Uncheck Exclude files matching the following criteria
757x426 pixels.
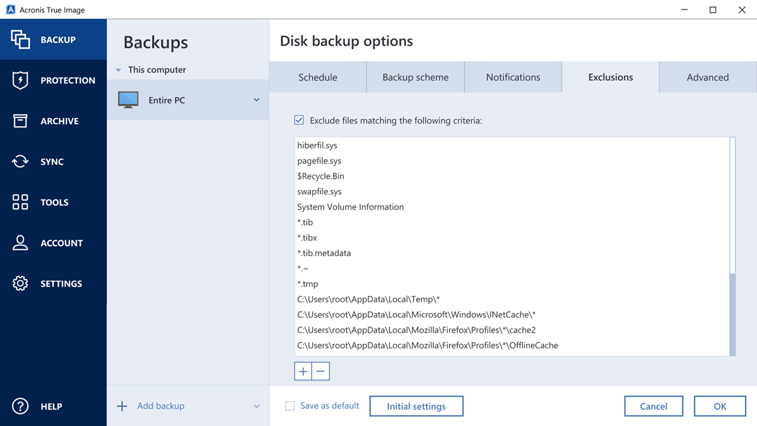coord(299,120)
